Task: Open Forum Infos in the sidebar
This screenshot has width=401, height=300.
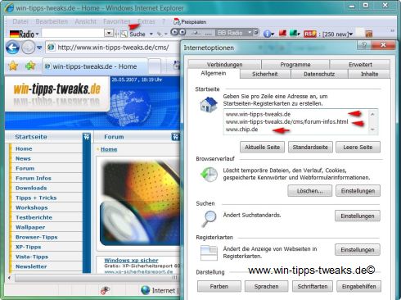Action: click(x=34, y=178)
